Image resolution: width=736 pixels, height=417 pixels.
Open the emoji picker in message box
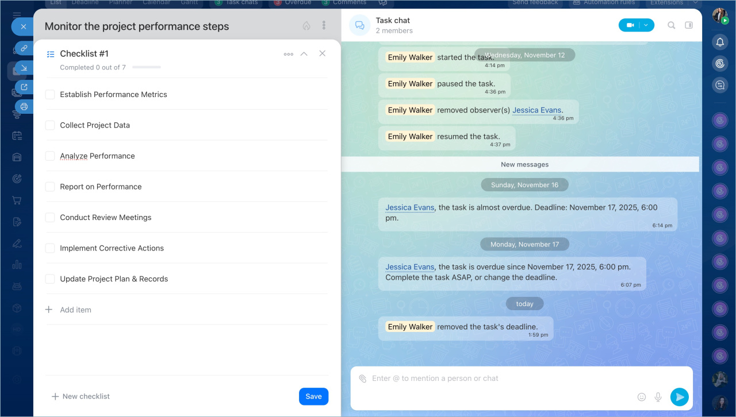pos(642,397)
